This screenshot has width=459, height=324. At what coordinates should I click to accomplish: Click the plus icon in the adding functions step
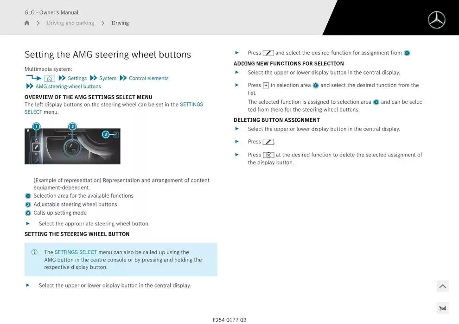266,85
